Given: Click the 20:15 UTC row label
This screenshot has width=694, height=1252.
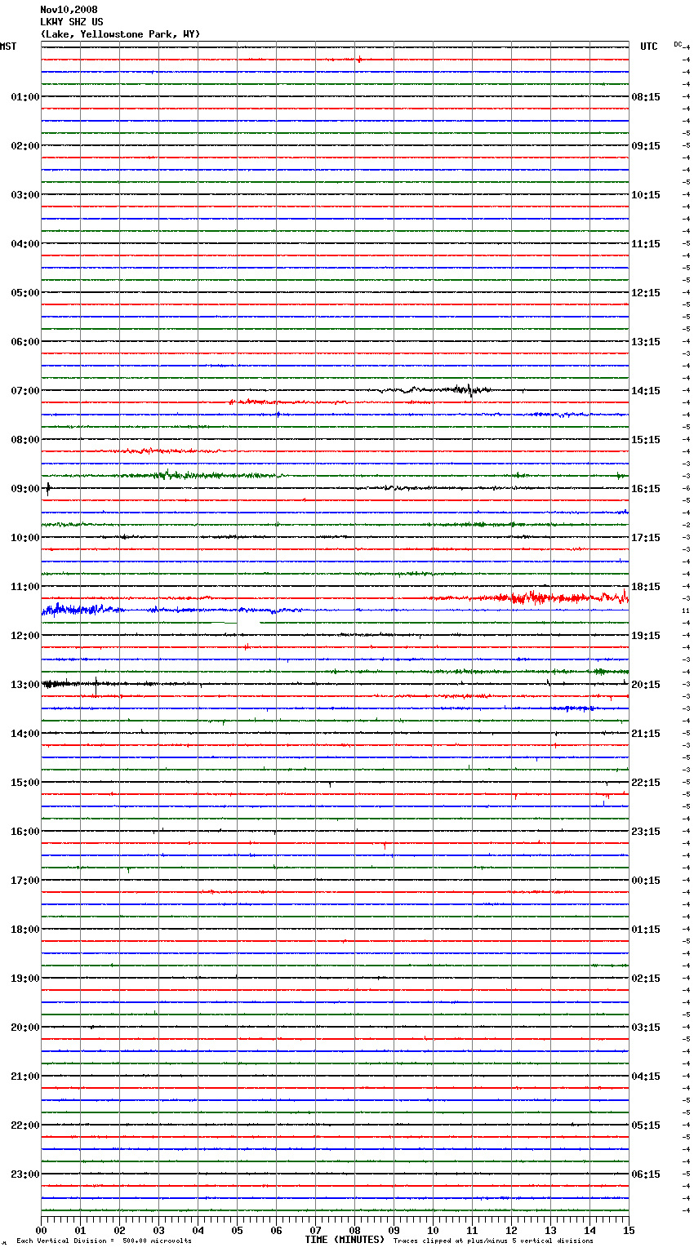Looking at the screenshot, I should [x=646, y=685].
